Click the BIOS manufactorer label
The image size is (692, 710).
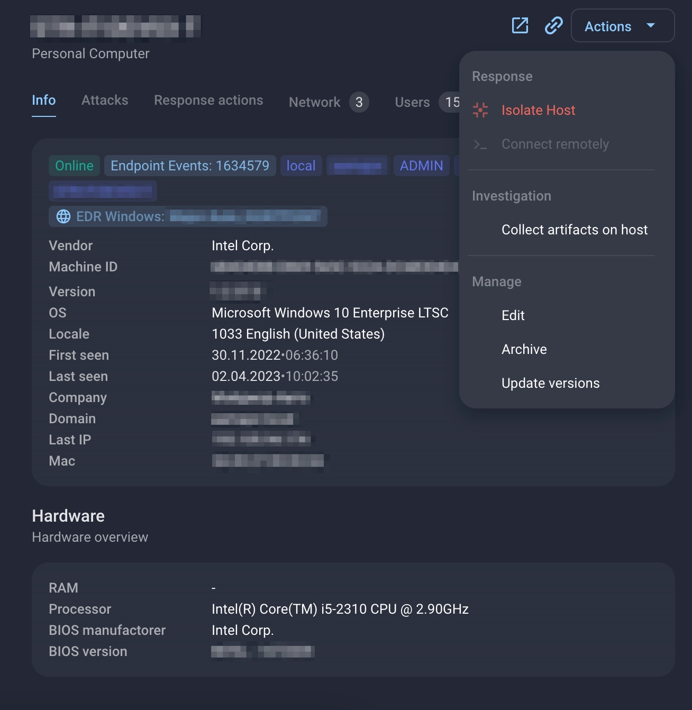coord(107,630)
